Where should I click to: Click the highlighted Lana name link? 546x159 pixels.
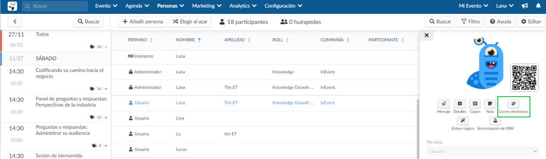click(181, 103)
